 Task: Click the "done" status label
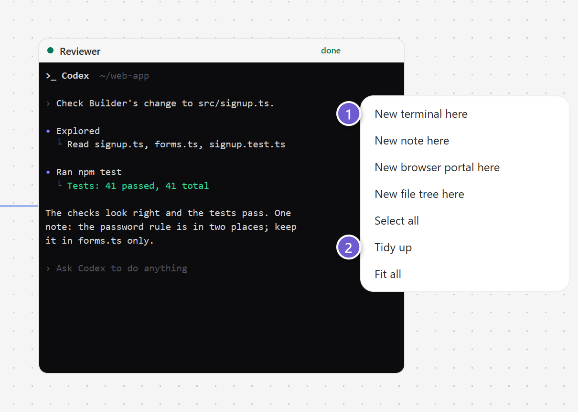pyautogui.click(x=331, y=51)
